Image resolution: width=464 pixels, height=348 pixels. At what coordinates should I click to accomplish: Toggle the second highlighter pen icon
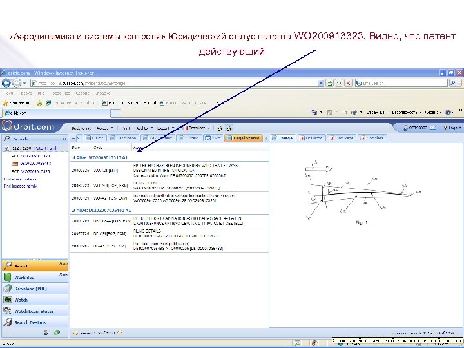pyautogui.click(x=229, y=128)
